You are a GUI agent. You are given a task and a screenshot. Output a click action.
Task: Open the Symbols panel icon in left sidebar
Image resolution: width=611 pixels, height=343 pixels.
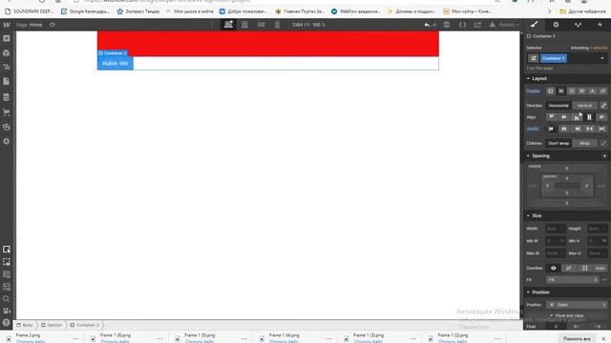pyautogui.click(x=7, y=53)
